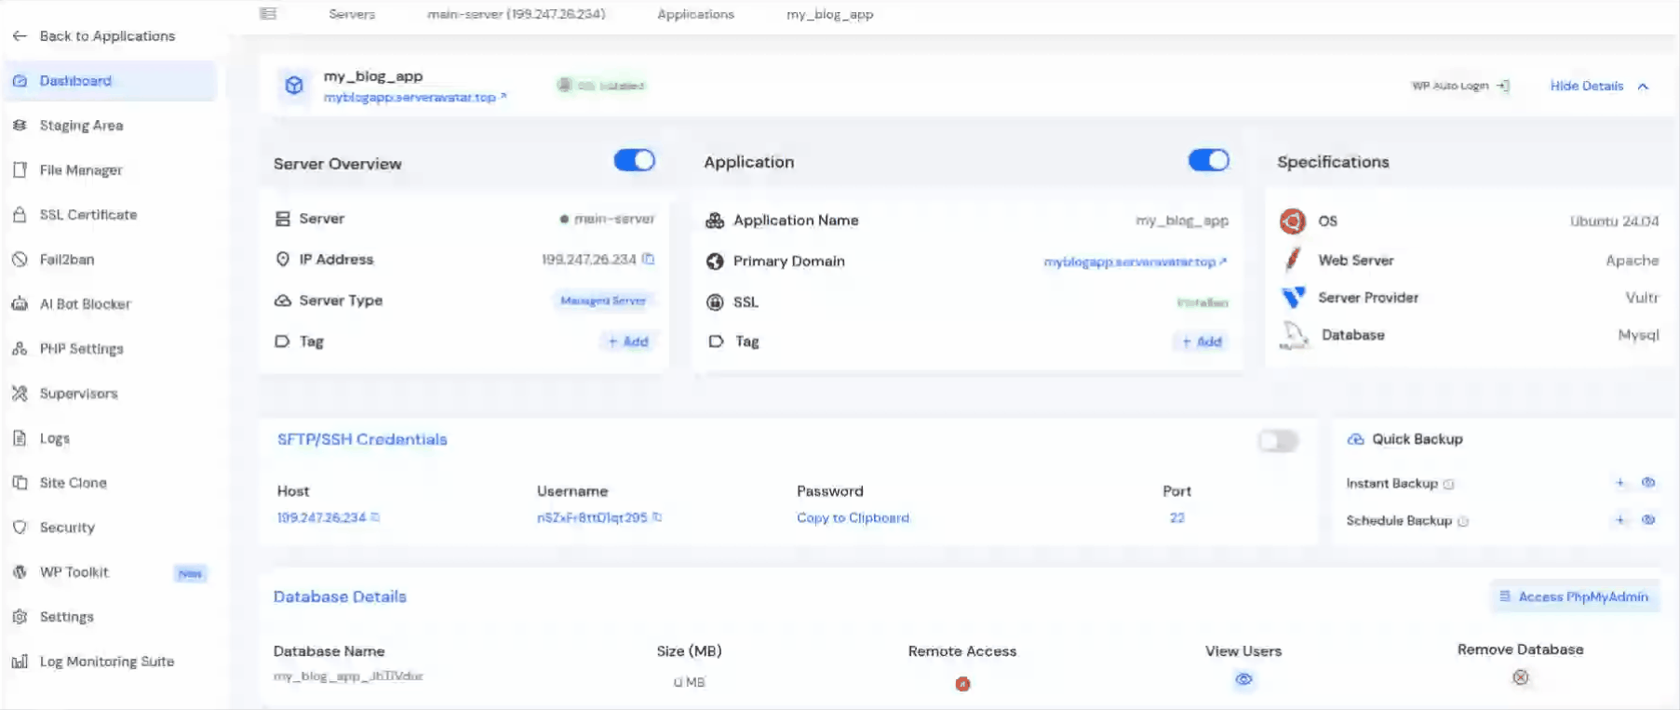
Task: Click the SSL lock icon in Application
Action: click(x=715, y=302)
